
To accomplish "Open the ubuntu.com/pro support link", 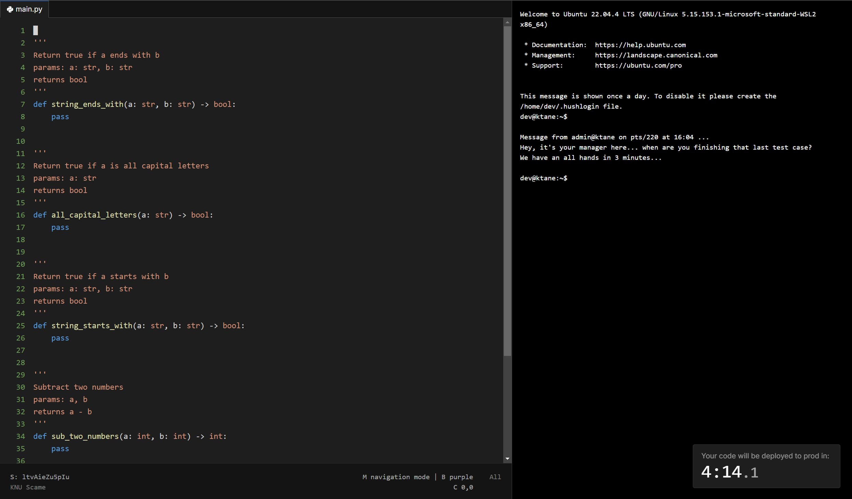I will [638, 65].
